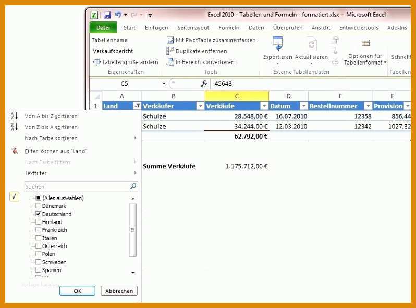Open the Datum column filter dropdown
416x308 pixels.
[x=304, y=106]
